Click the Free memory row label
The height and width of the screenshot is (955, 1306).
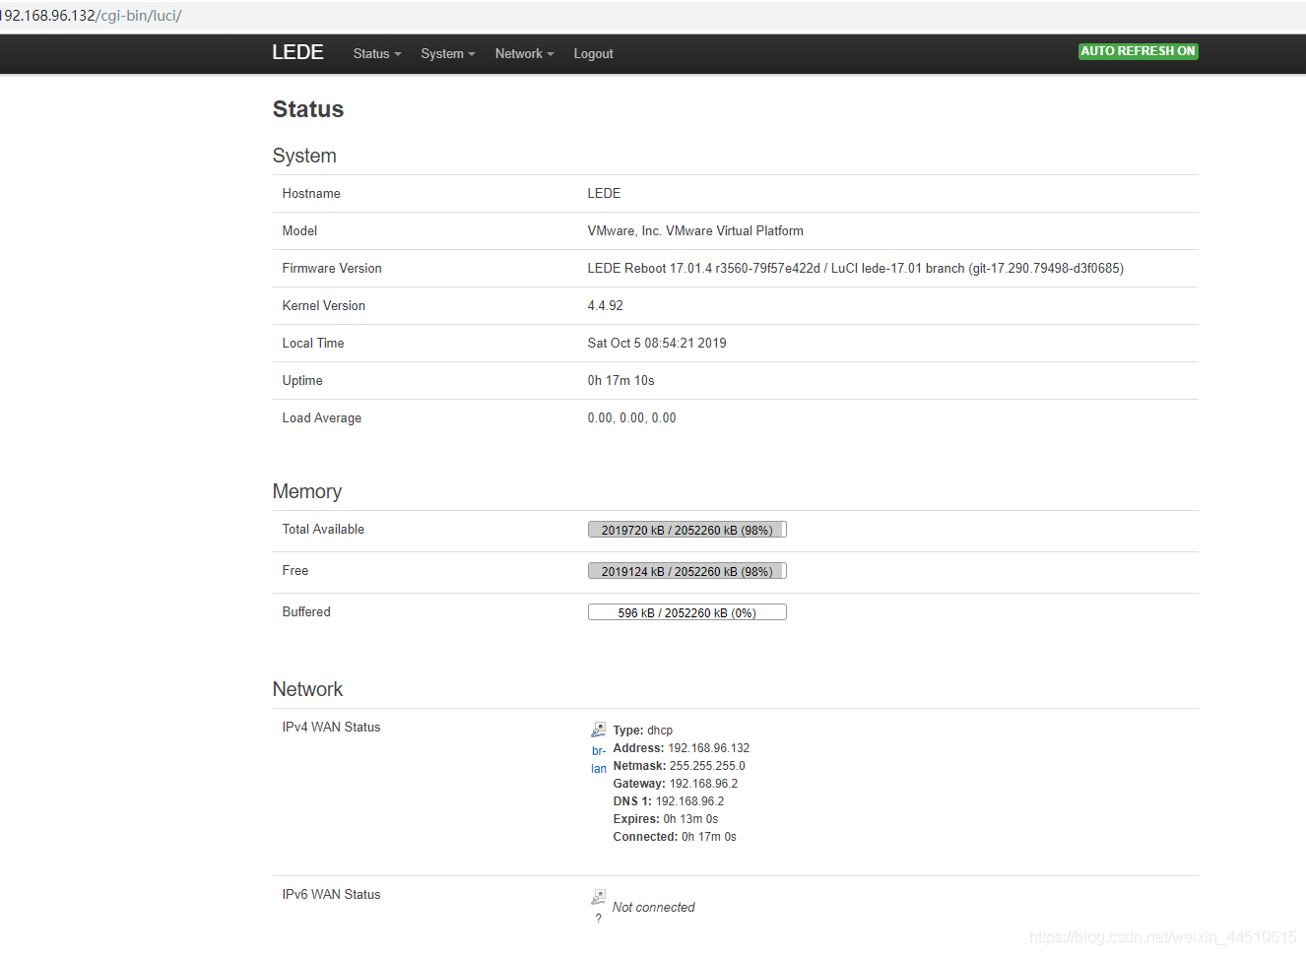pyautogui.click(x=295, y=571)
